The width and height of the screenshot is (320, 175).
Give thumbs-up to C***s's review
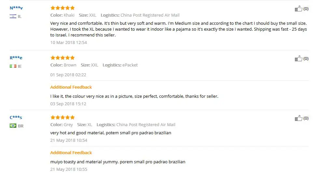coord(299,118)
